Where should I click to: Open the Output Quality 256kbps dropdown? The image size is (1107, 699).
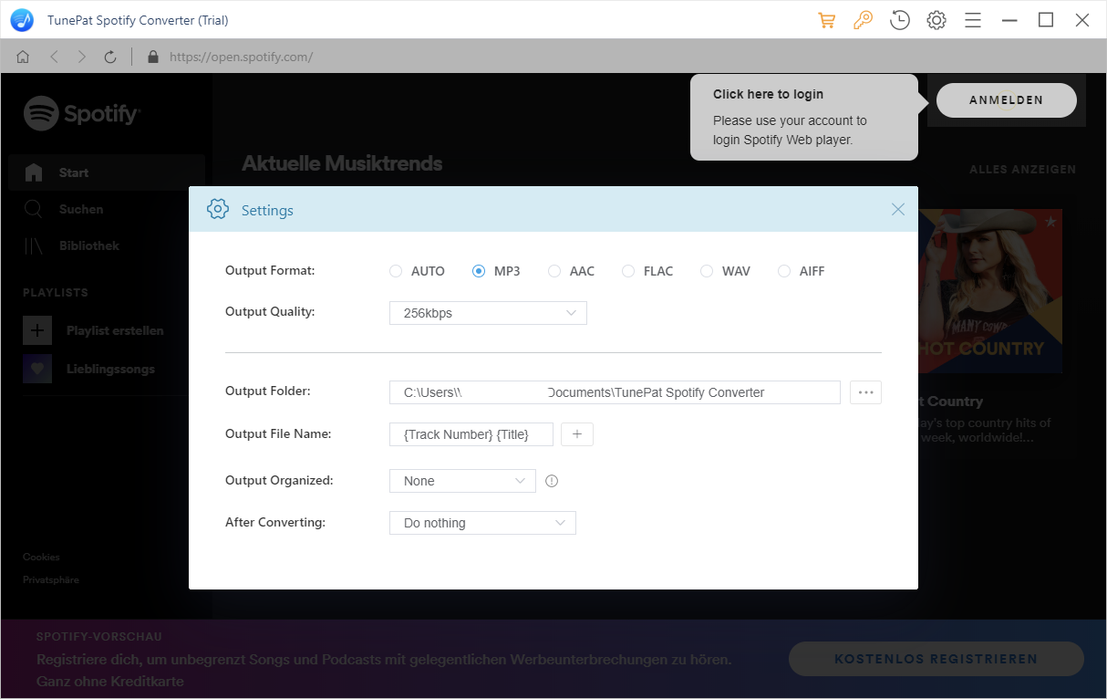click(x=488, y=313)
